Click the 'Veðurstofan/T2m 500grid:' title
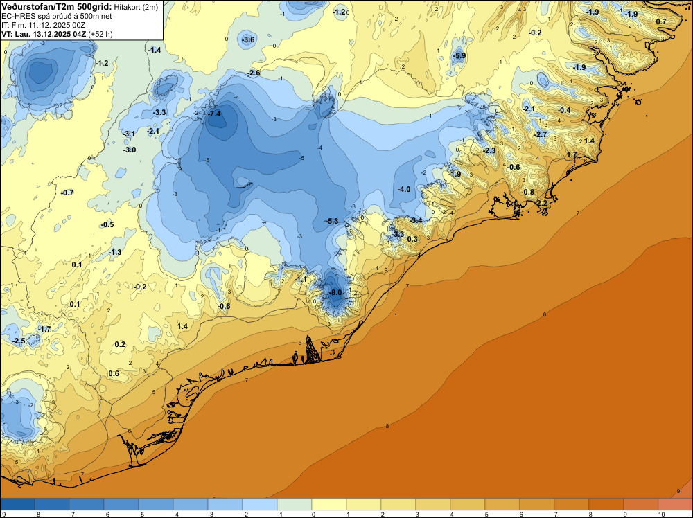This screenshot has height=518, width=693. [x=56, y=7]
